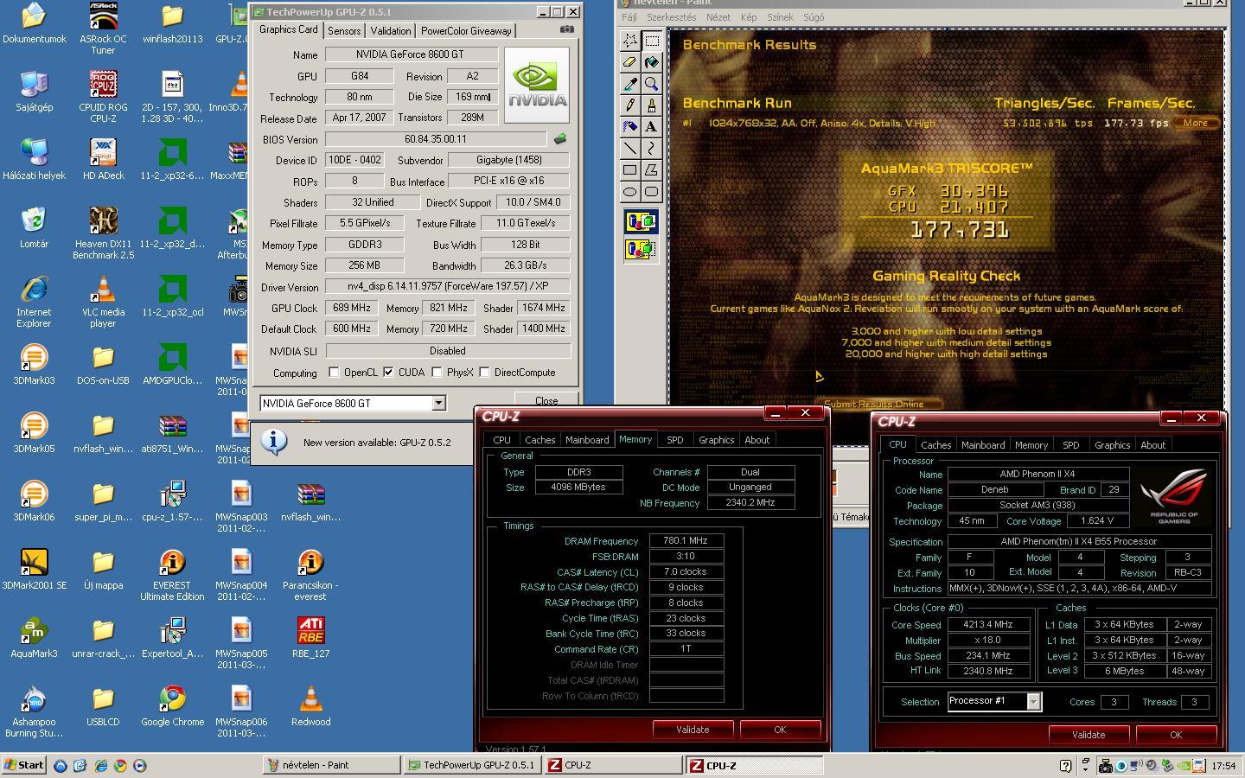Click the NVIDIA logo in GPU-Z
Image resolution: width=1245 pixels, height=778 pixels.
coord(537,86)
